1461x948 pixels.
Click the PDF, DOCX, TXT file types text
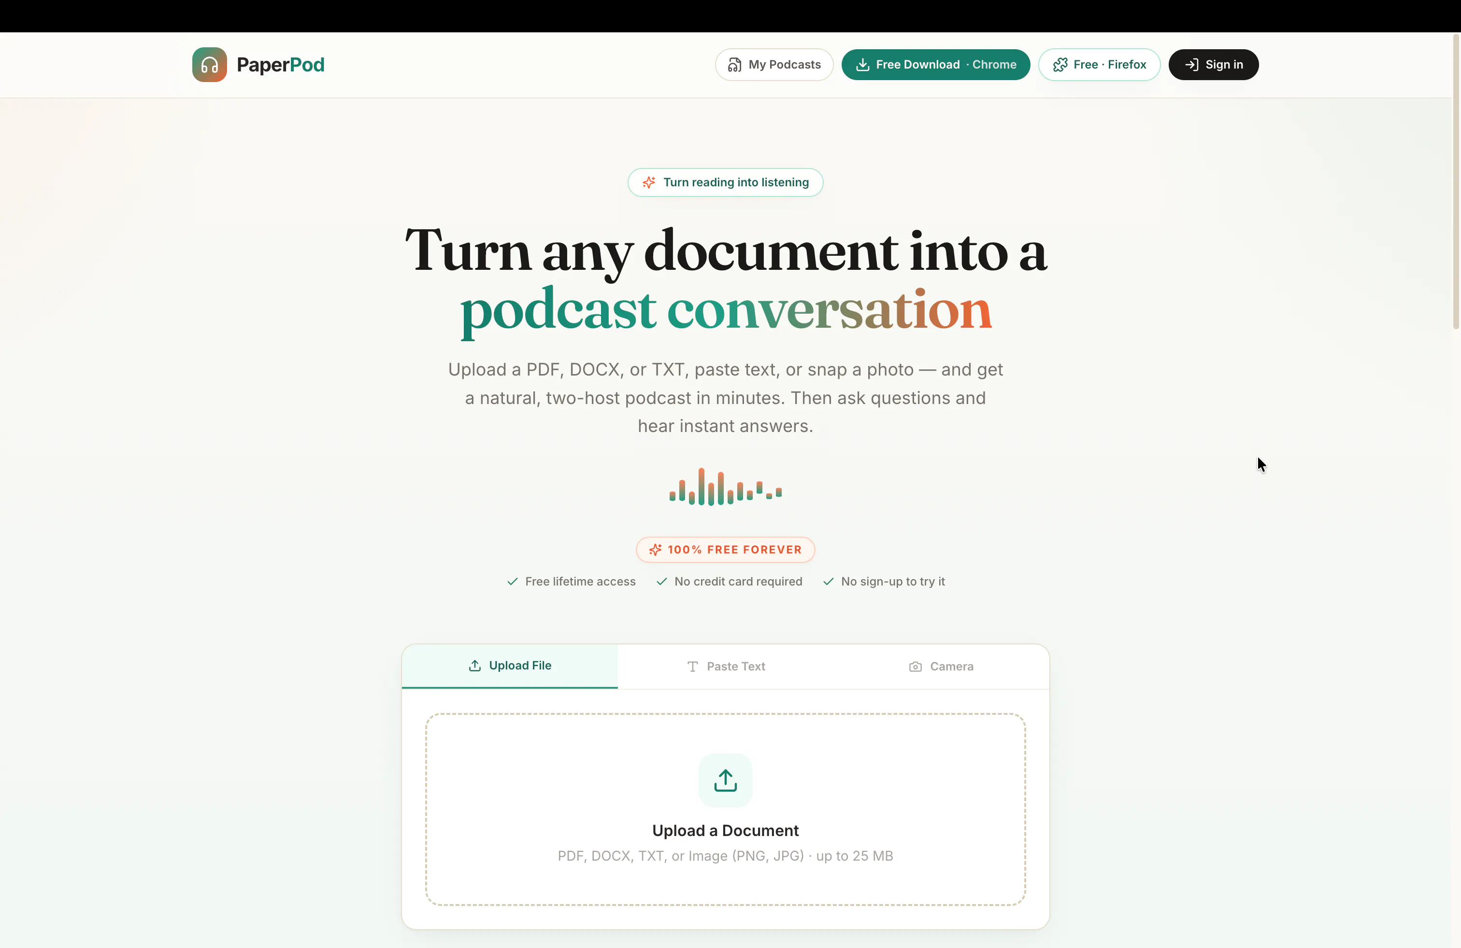click(x=726, y=856)
